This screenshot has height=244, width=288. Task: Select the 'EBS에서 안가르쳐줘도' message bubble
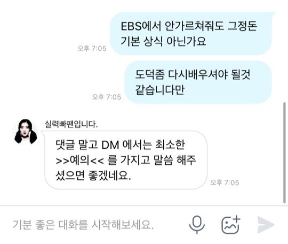pos(191,34)
